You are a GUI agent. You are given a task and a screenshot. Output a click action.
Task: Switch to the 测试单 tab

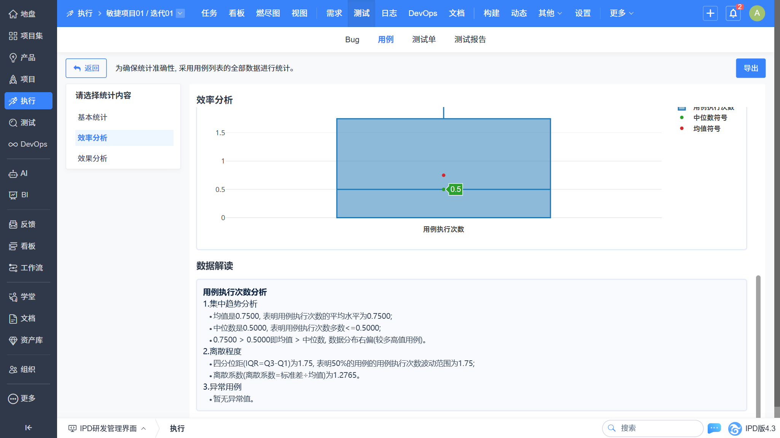coord(423,40)
